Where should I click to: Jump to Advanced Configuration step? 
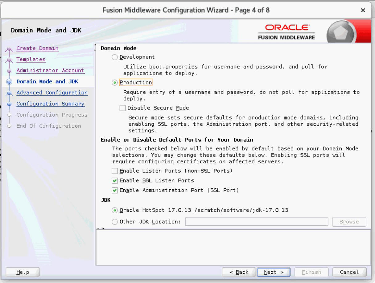(x=52, y=93)
